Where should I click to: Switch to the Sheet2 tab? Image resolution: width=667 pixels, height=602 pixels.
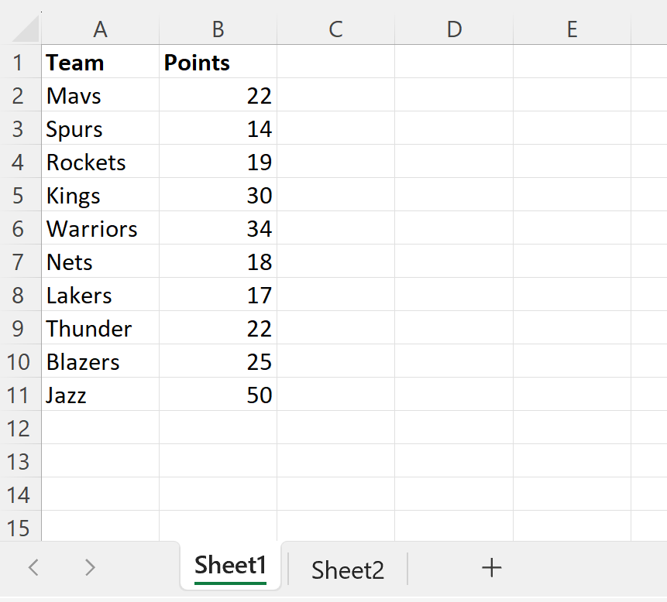(346, 567)
